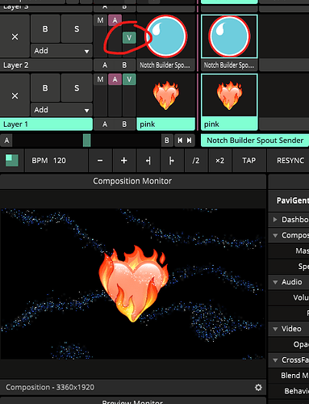Click the TAP tempo button
Screen dimensions: 309x404
tap(249, 161)
